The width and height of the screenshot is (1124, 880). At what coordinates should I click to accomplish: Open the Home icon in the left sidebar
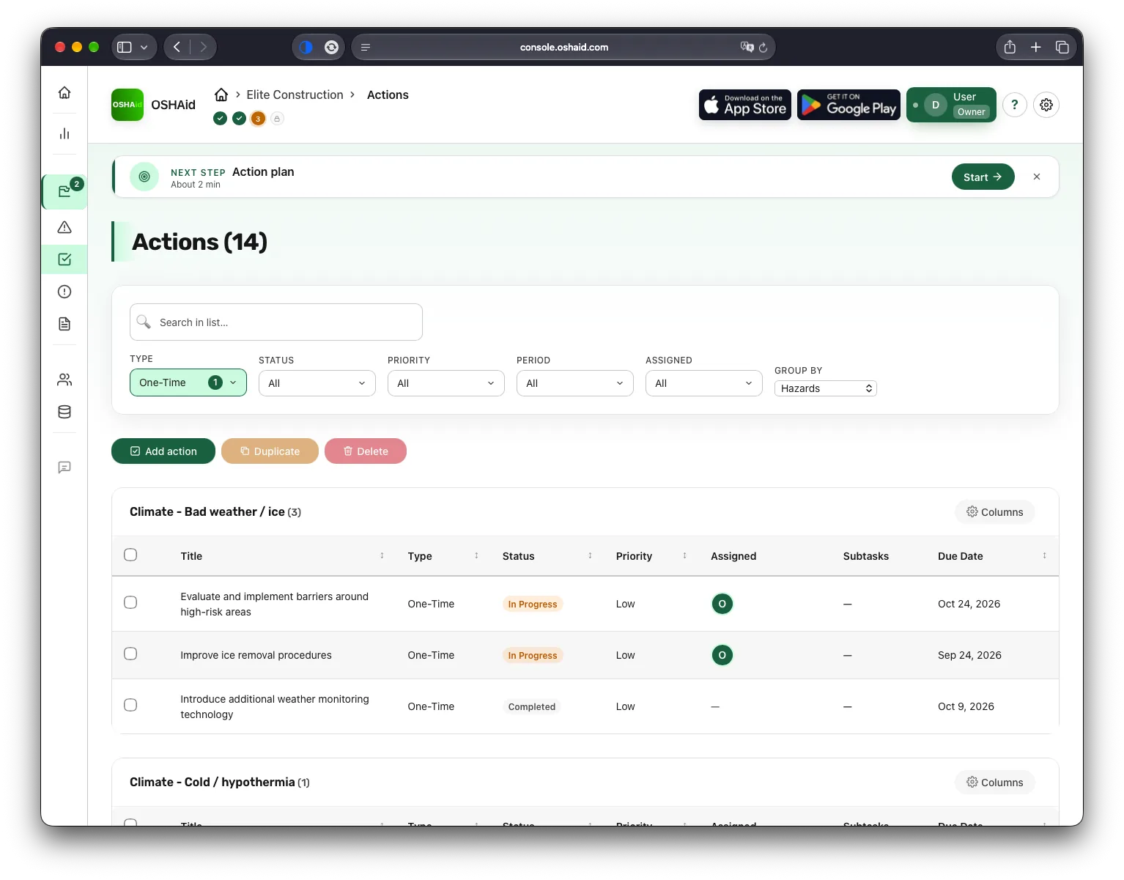click(64, 92)
